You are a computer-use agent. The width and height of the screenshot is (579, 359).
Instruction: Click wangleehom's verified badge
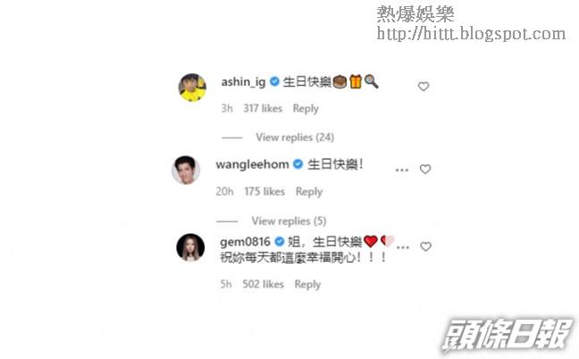click(298, 163)
